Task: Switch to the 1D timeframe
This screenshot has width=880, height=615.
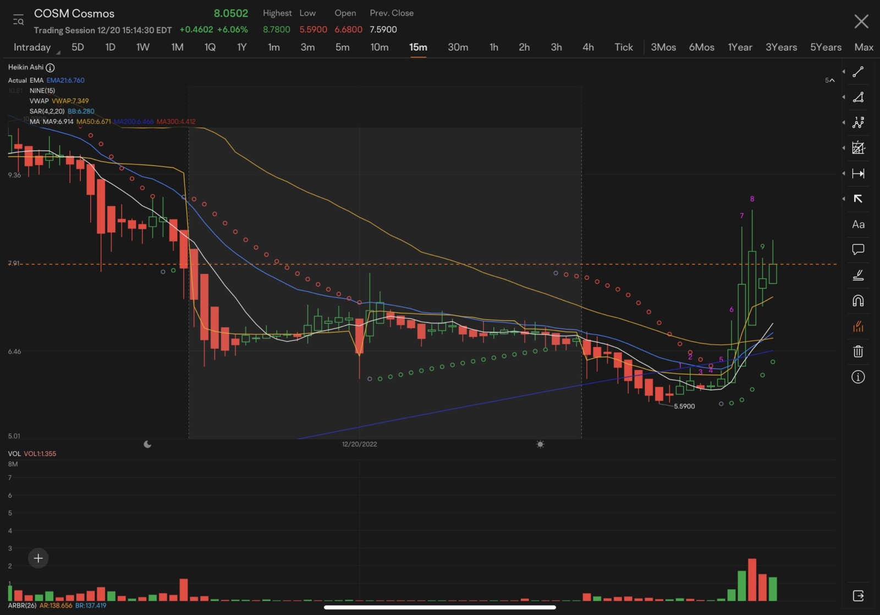Action: [111, 47]
